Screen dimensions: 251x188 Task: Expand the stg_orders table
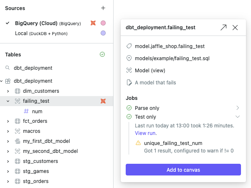pyautogui.click(x=8, y=181)
